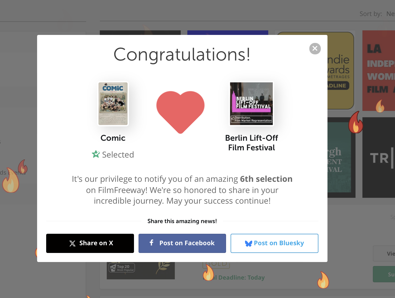Viewport: 395px width, 298px height.
Task: Click the flame icon on the LA Independent Women Film card
Action: tap(380, 106)
